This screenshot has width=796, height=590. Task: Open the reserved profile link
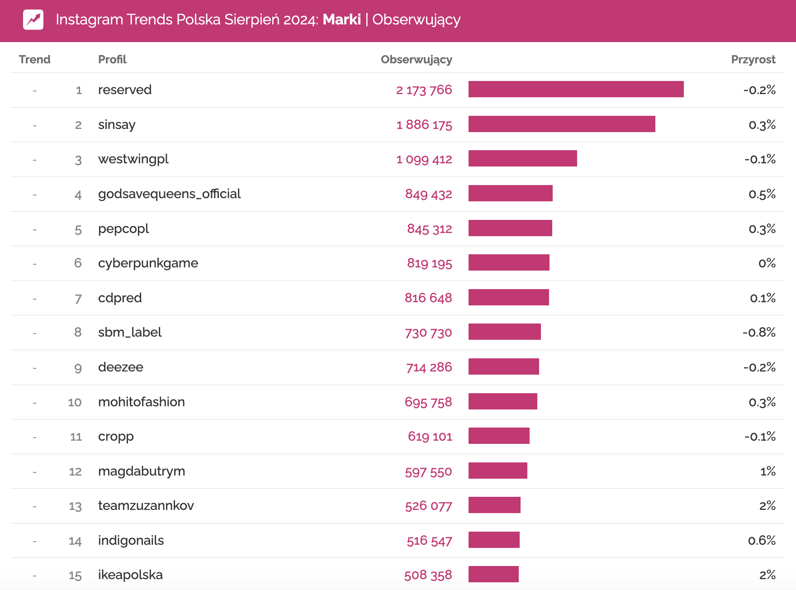point(125,90)
